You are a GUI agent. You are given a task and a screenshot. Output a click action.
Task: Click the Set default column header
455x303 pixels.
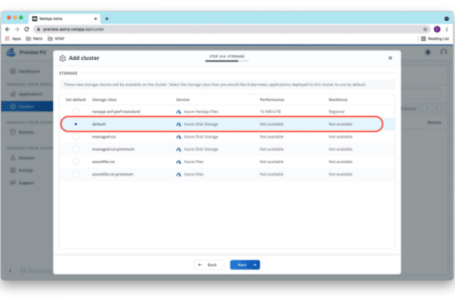[x=75, y=99]
